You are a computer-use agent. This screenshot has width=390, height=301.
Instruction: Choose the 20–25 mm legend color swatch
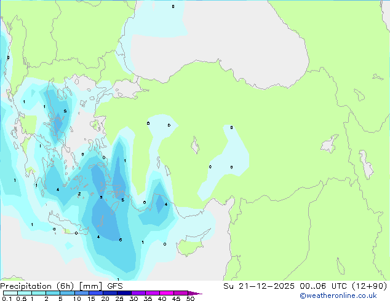110,293
